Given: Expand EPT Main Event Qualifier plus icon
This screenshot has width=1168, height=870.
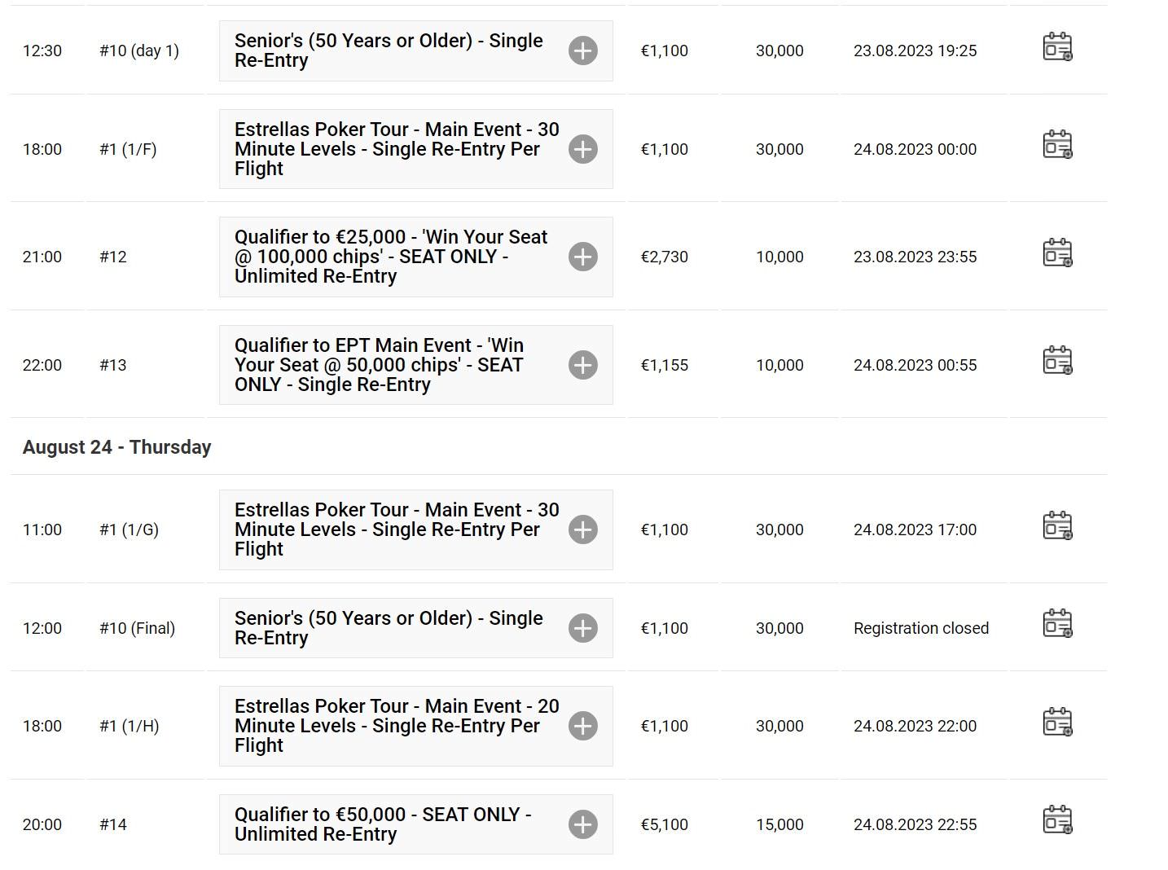Looking at the screenshot, I should pyautogui.click(x=583, y=365).
